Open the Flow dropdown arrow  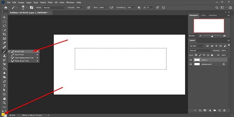pyautogui.click(x=107, y=8)
